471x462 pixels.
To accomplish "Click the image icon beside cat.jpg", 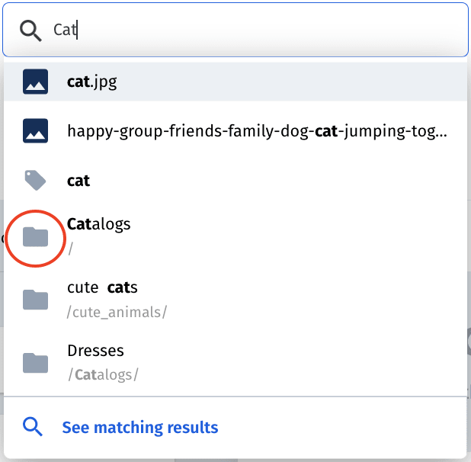I will point(36,82).
